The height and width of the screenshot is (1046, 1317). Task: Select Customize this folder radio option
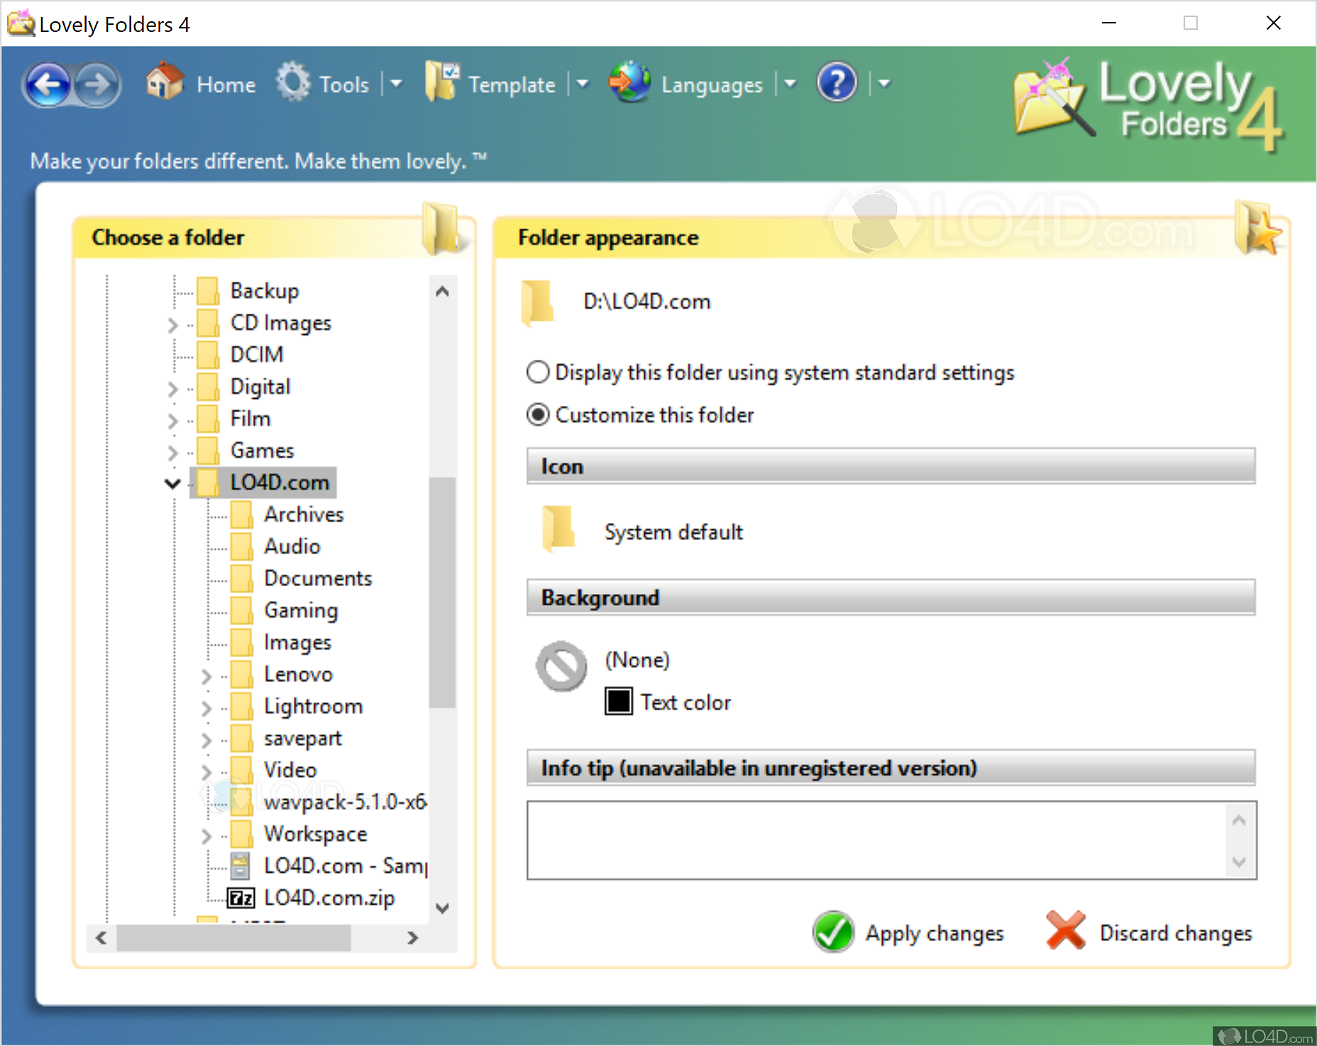click(538, 414)
